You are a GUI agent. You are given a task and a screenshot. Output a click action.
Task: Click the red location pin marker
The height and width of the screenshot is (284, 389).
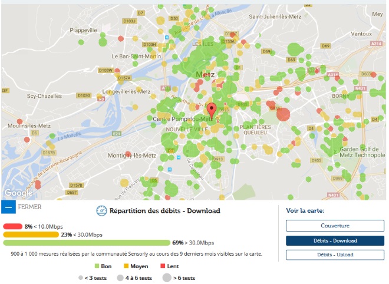212,111
